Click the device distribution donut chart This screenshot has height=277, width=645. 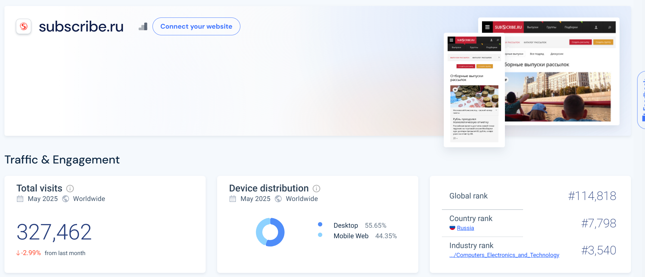tap(270, 232)
